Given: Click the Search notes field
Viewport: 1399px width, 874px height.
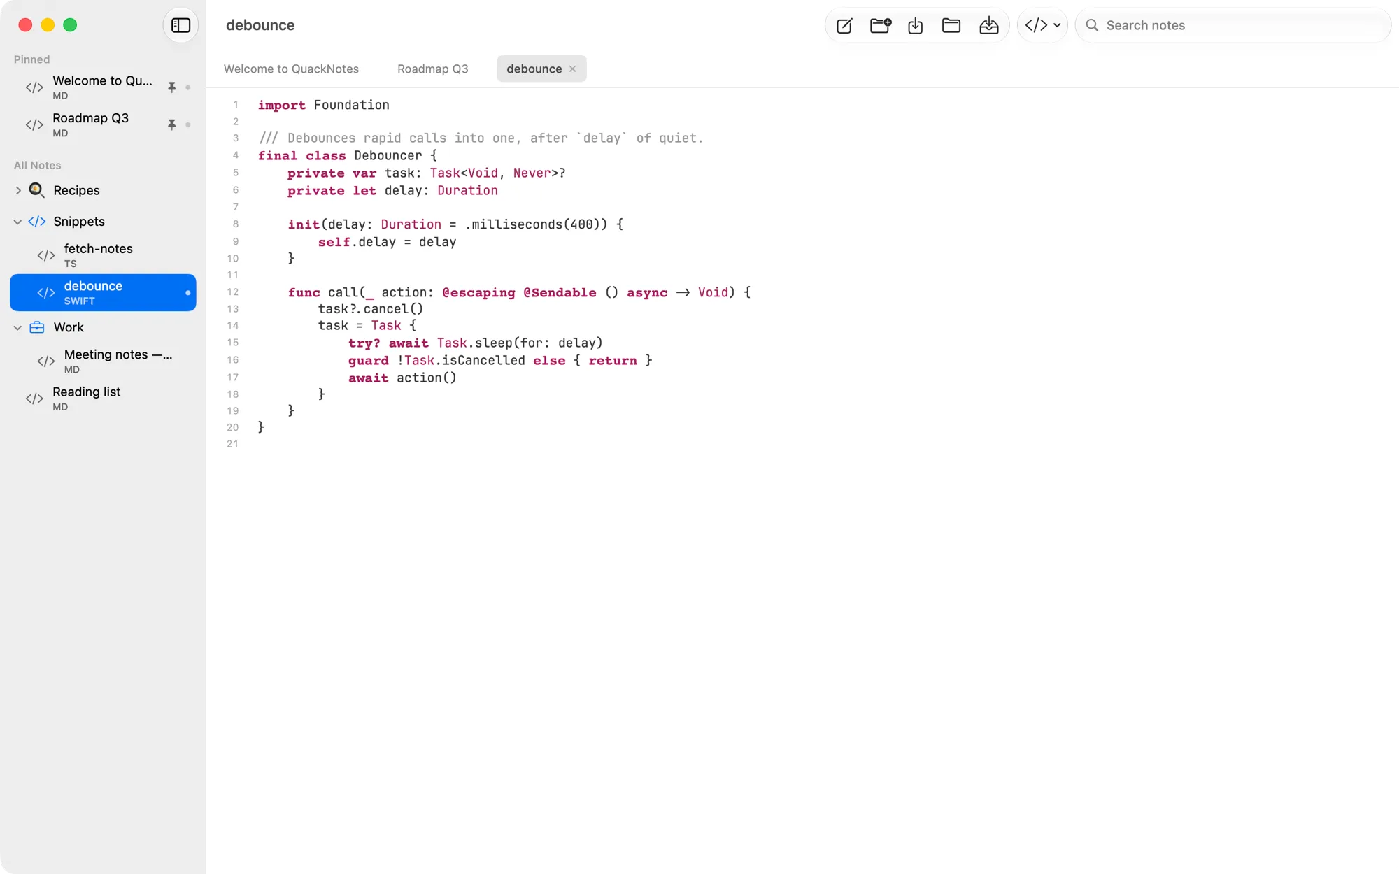Looking at the screenshot, I should (x=1233, y=25).
